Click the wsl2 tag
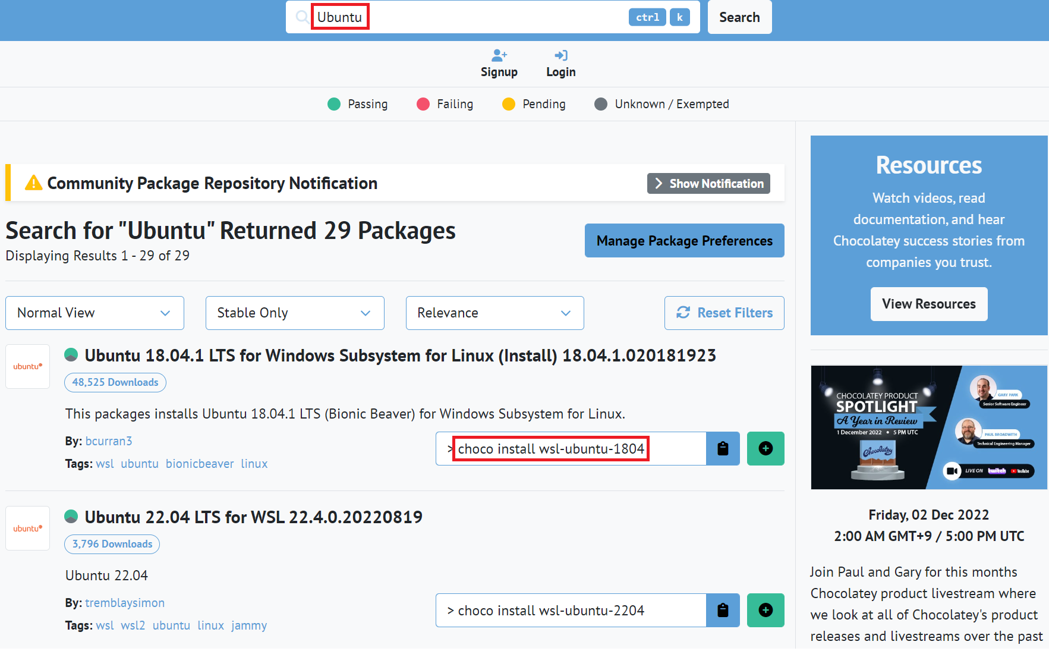Image resolution: width=1049 pixels, height=651 pixels. (x=133, y=625)
